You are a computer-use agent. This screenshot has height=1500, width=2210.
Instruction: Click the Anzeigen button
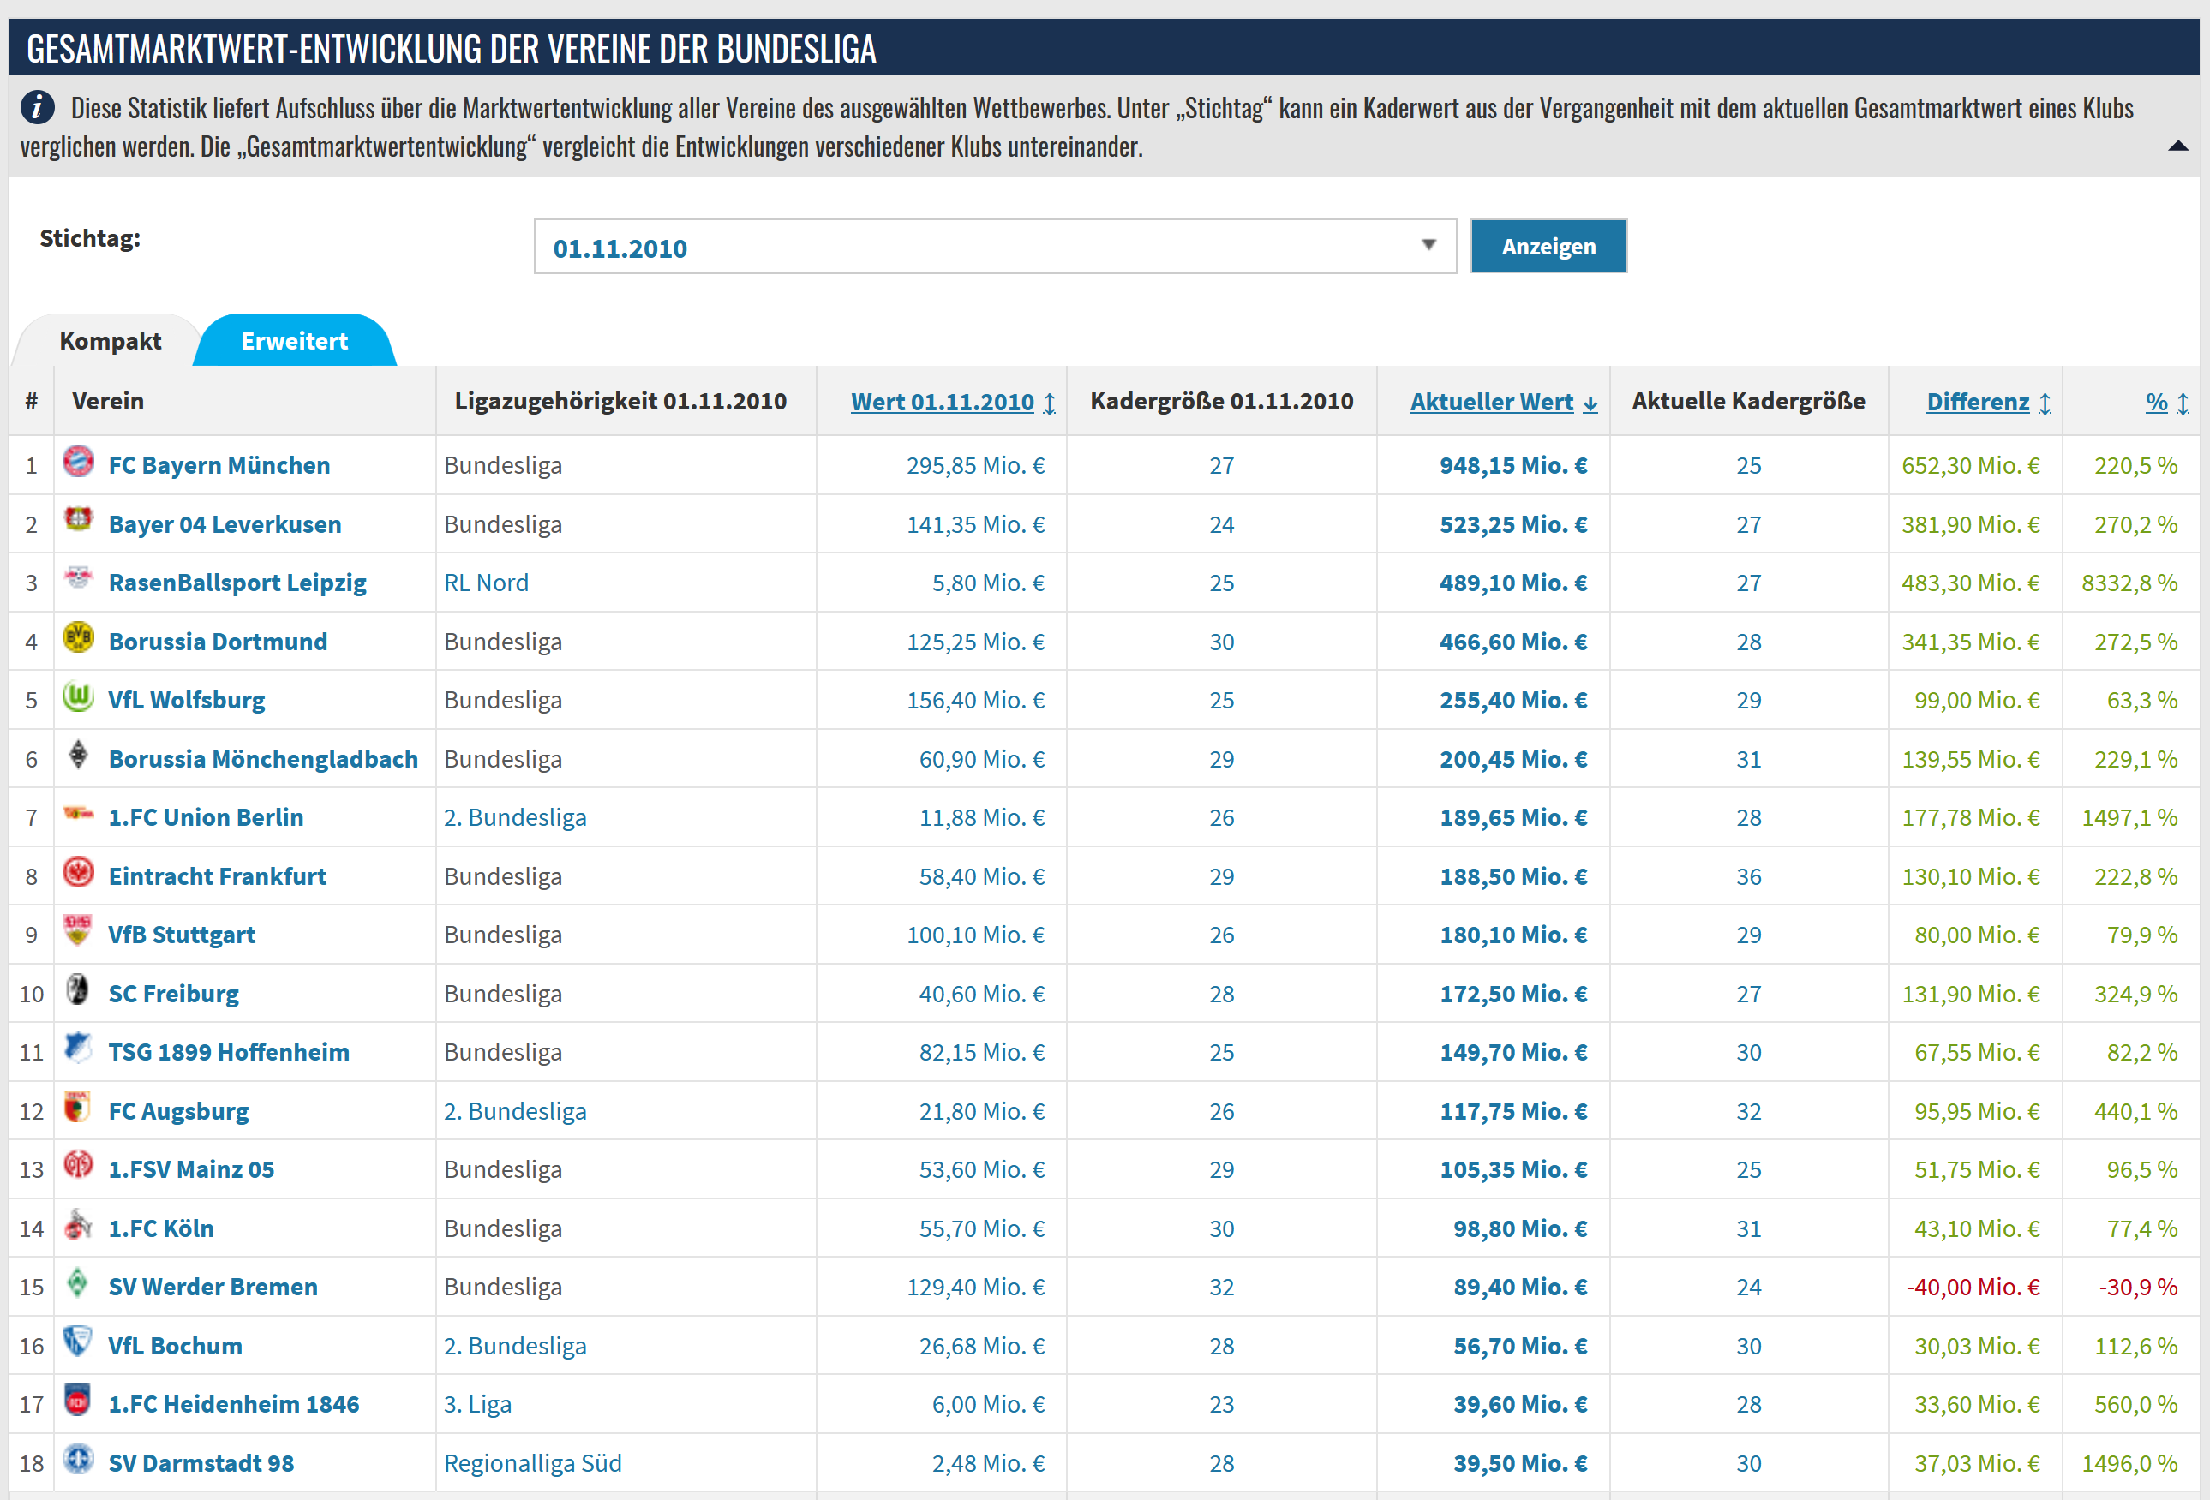[1548, 246]
